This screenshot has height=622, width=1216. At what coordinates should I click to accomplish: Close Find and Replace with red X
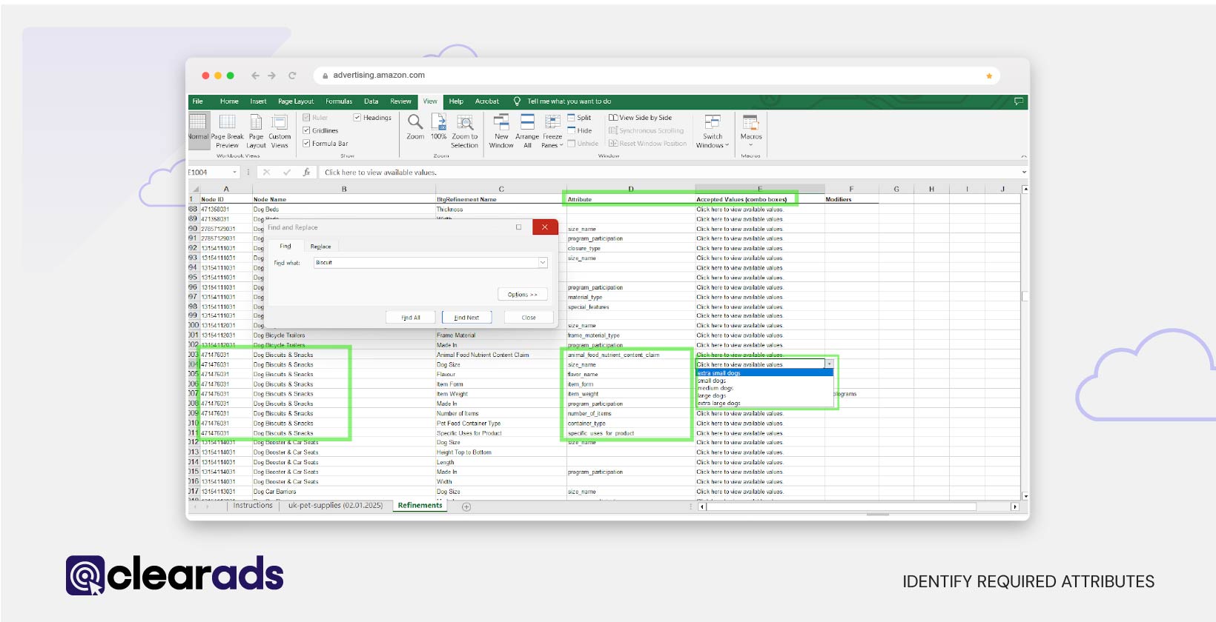click(545, 227)
